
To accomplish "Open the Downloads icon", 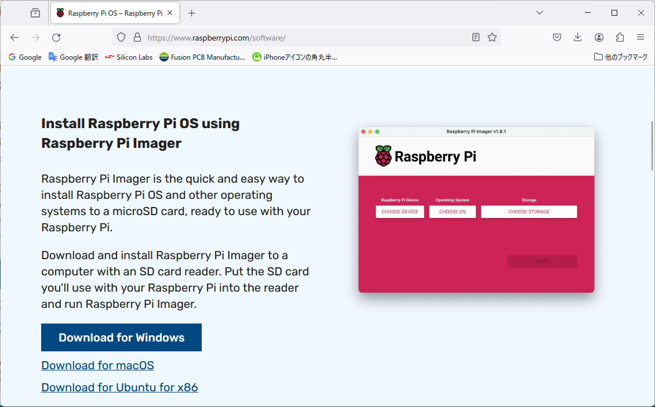I will (x=577, y=37).
